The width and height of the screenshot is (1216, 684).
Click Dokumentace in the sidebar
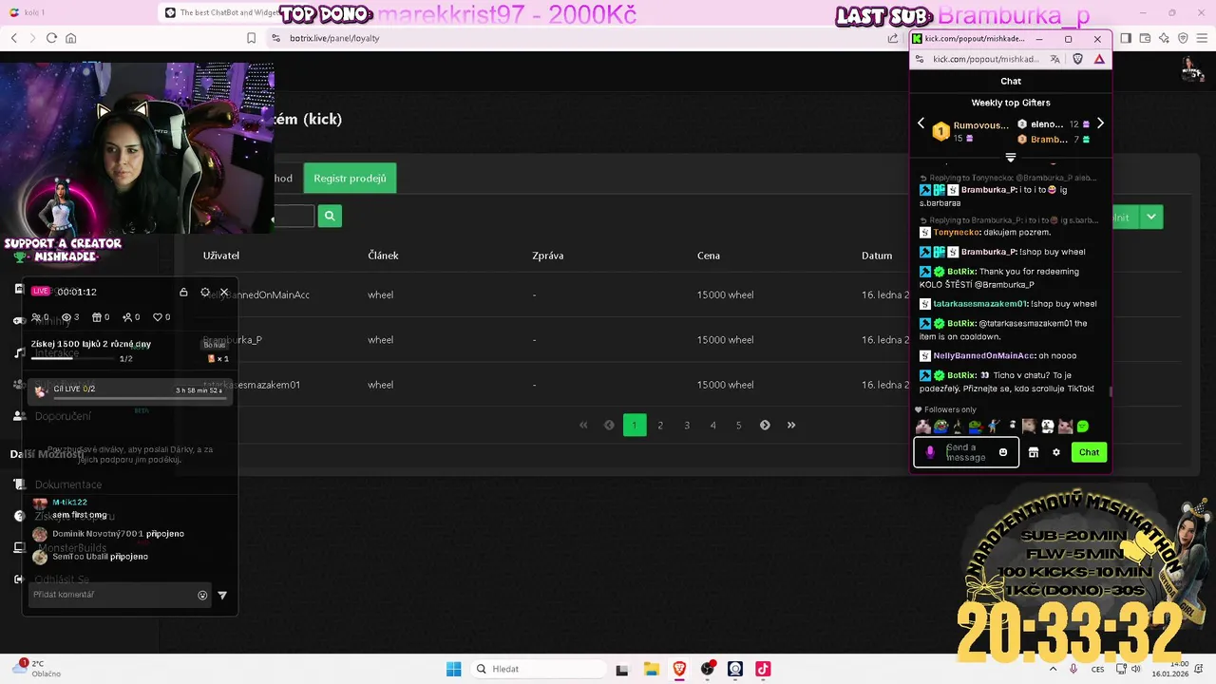(x=68, y=484)
